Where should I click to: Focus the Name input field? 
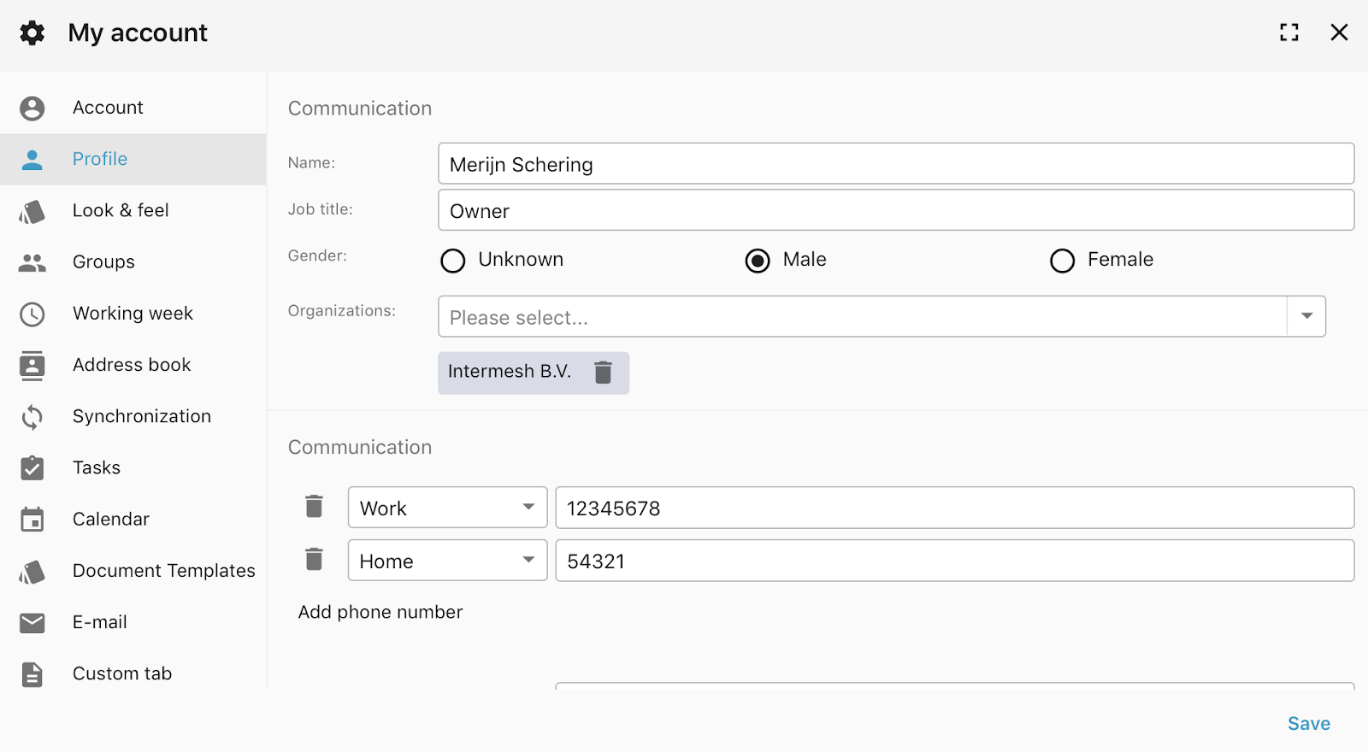pyautogui.click(x=895, y=164)
